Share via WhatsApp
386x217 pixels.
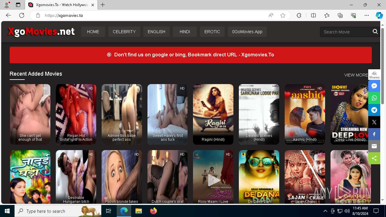[x=374, y=98]
